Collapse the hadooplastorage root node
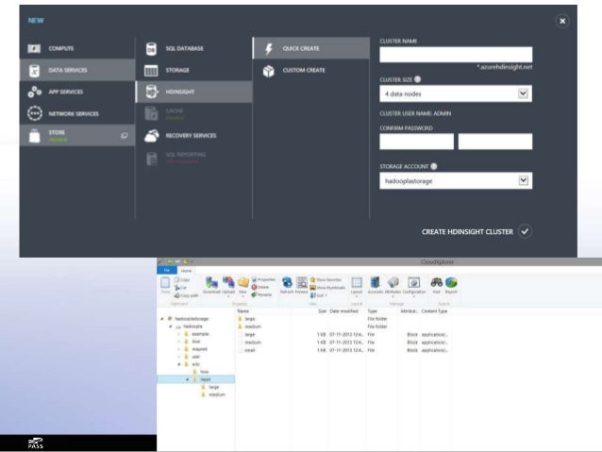602x452 pixels. (x=162, y=319)
